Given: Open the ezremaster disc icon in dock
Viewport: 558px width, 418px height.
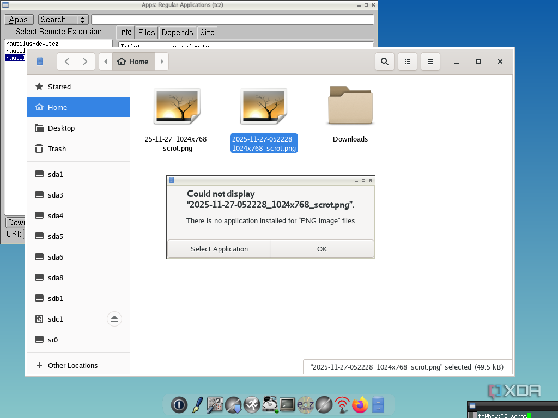Looking at the screenshot, I should [x=305, y=405].
